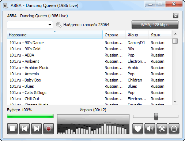Click the WMA, 128 kbps button
This screenshot has width=185, height=141.
pyautogui.click(x=155, y=25)
